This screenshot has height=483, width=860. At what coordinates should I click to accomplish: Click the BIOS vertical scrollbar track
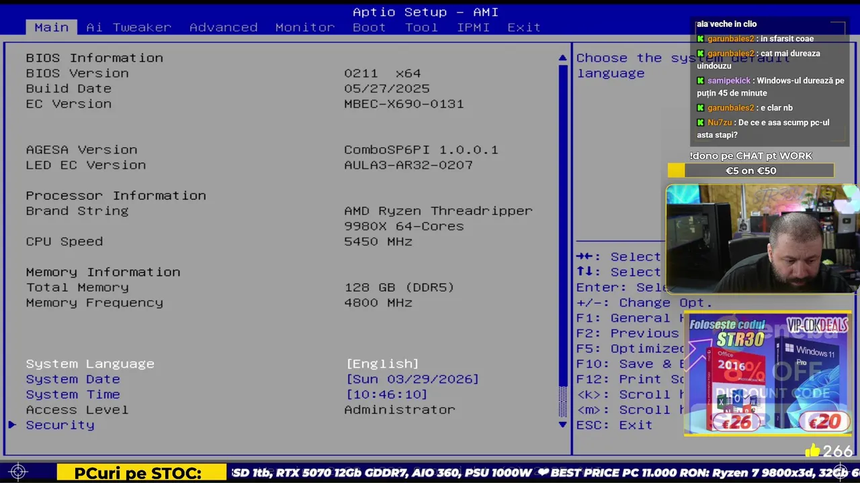click(563, 241)
